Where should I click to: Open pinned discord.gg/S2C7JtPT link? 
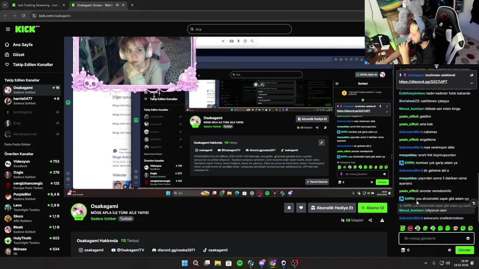(x=423, y=82)
